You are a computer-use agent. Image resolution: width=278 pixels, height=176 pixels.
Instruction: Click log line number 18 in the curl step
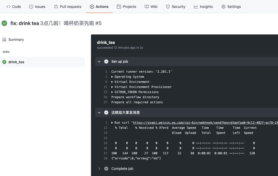pyautogui.click(x=105, y=158)
